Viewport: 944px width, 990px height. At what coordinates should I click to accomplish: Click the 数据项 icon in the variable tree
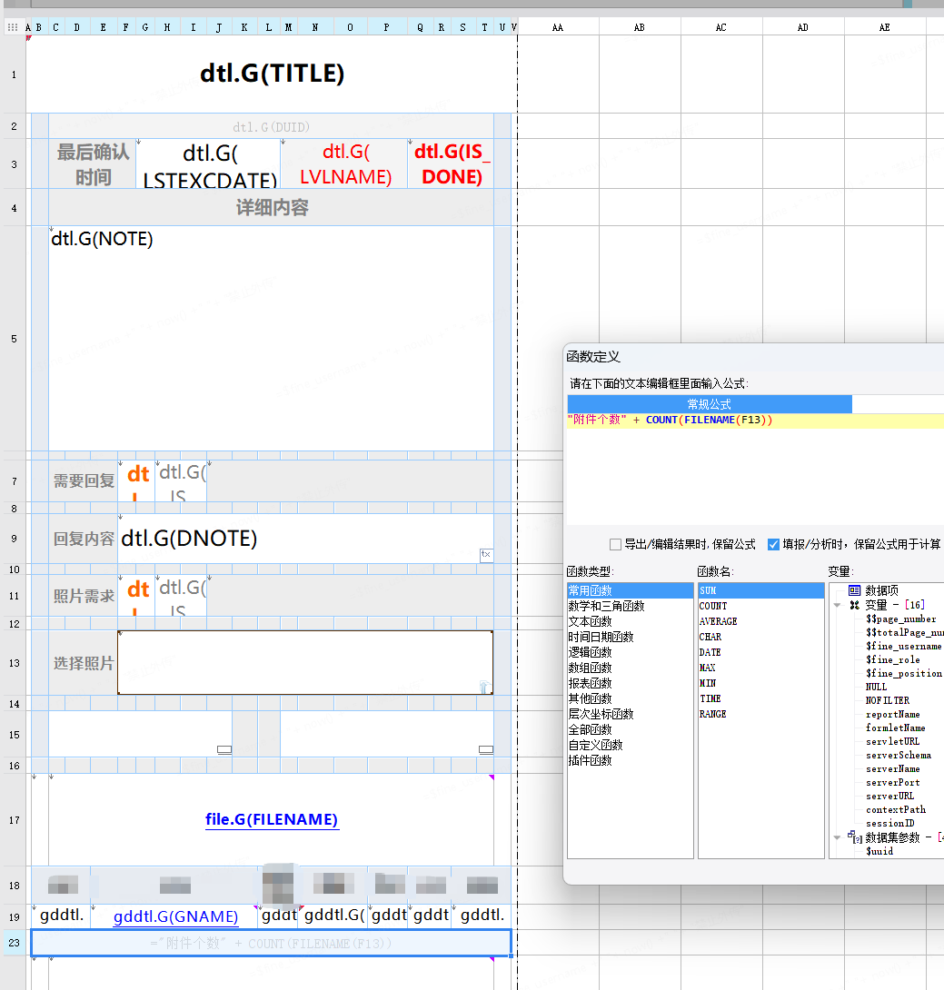pos(854,590)
